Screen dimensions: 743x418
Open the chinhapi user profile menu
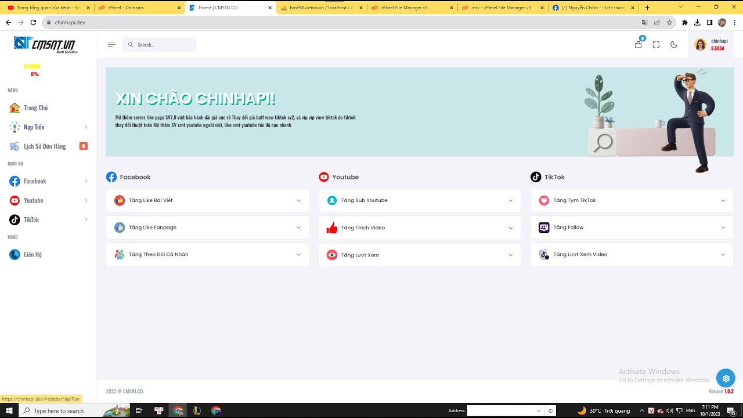[x=710, y=45]
